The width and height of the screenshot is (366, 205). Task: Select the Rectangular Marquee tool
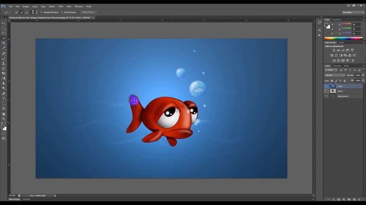[x=3, y=28]
